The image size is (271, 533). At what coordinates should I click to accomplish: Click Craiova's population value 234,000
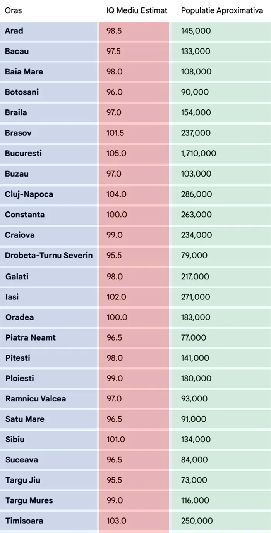(x=196, y=235)
